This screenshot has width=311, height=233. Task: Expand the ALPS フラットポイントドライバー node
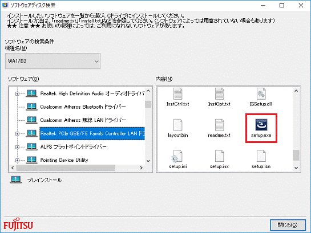[x=17, y=147]
